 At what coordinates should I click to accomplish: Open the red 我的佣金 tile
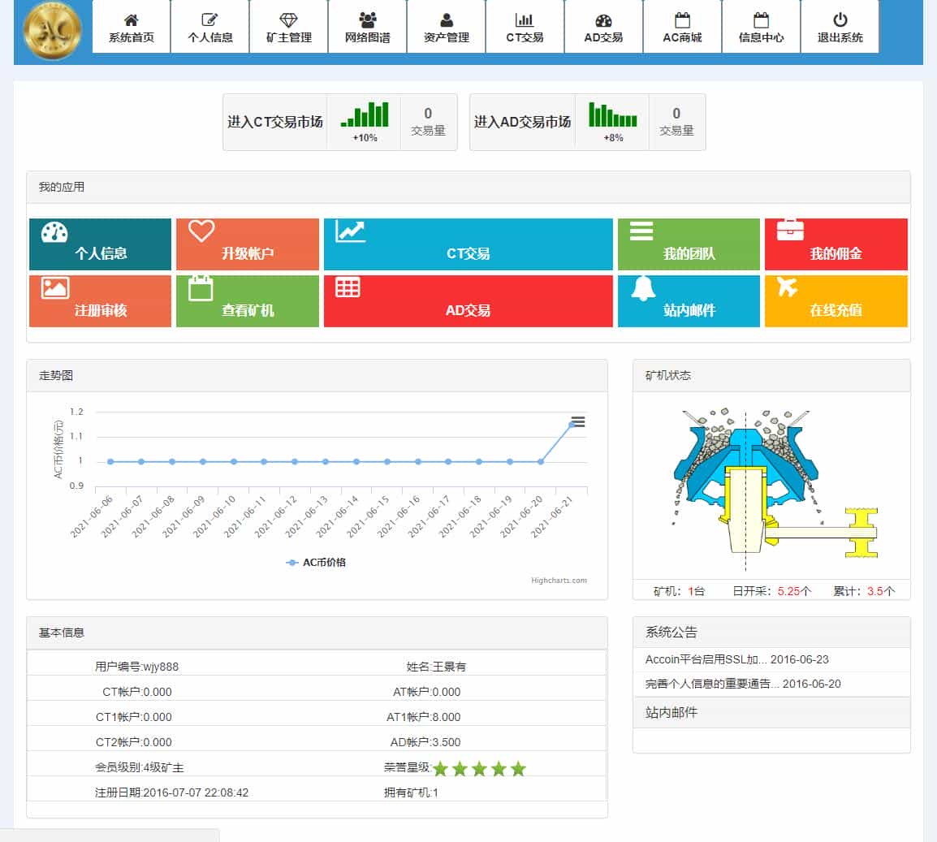tap(836, 244)
